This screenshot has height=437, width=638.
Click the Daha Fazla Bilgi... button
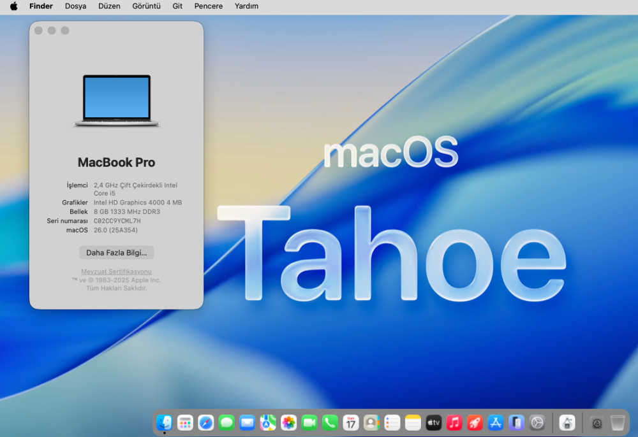click(x=116, y=253)
